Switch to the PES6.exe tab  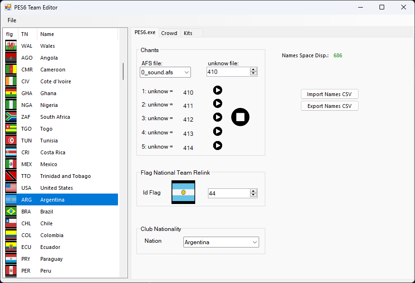145,32
